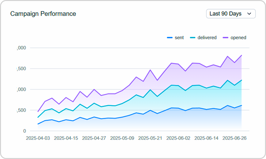Click the blue sent legend color marker
266x159 pixels.
click(x=170, y=38)
